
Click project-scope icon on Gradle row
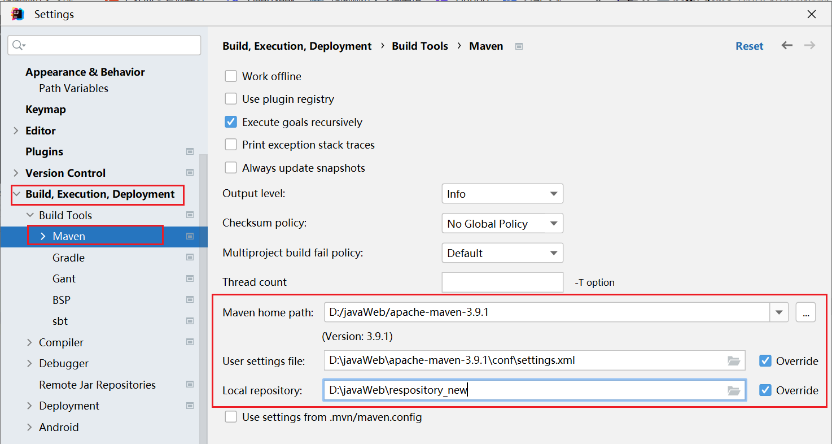pyautogui.click(x=190, y=258)
